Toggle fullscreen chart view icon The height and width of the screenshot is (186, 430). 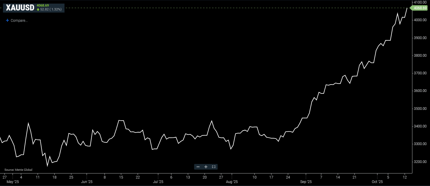coord(214,167)
